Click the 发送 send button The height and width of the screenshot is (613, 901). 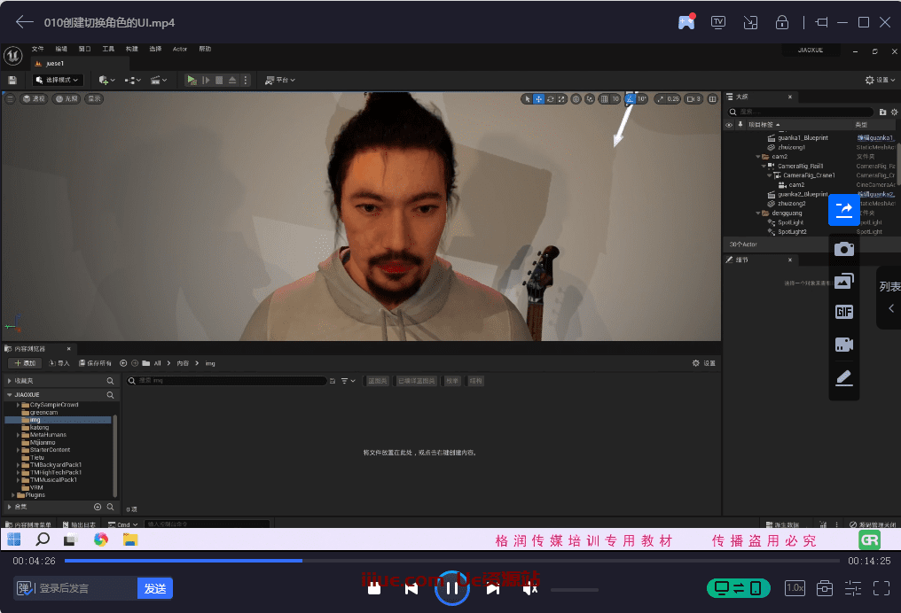click(155, 588)
